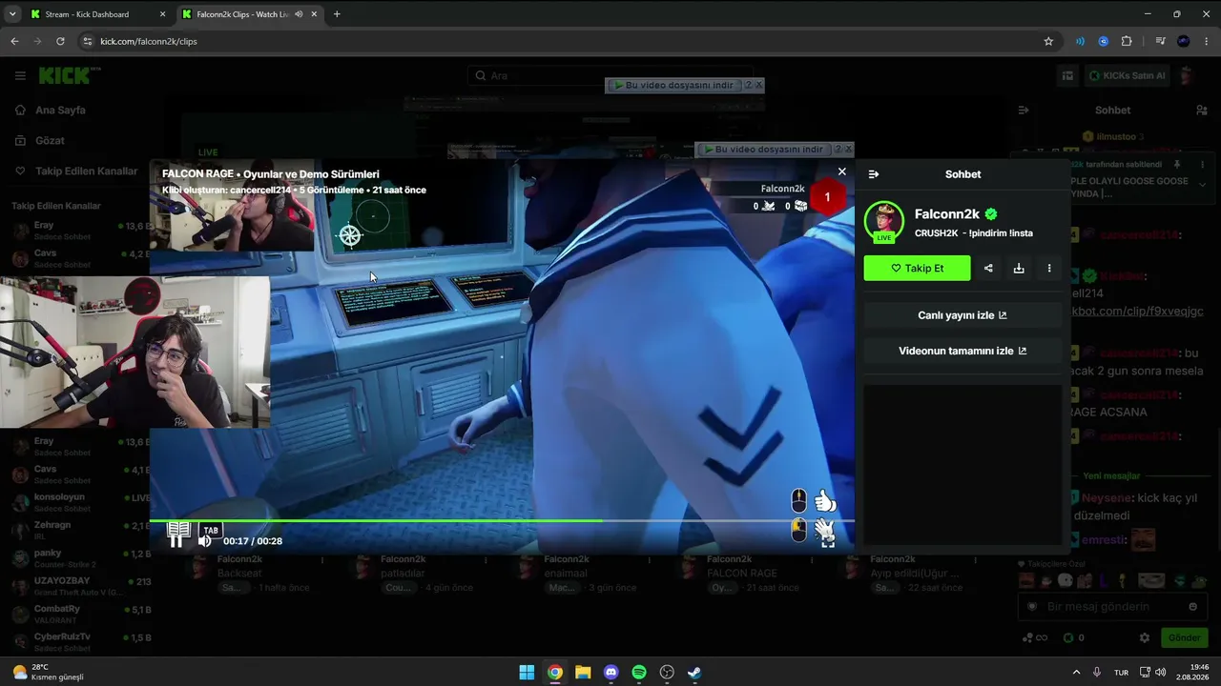
Task: Open Steam from taskbar
Action: tap(694, 673)
